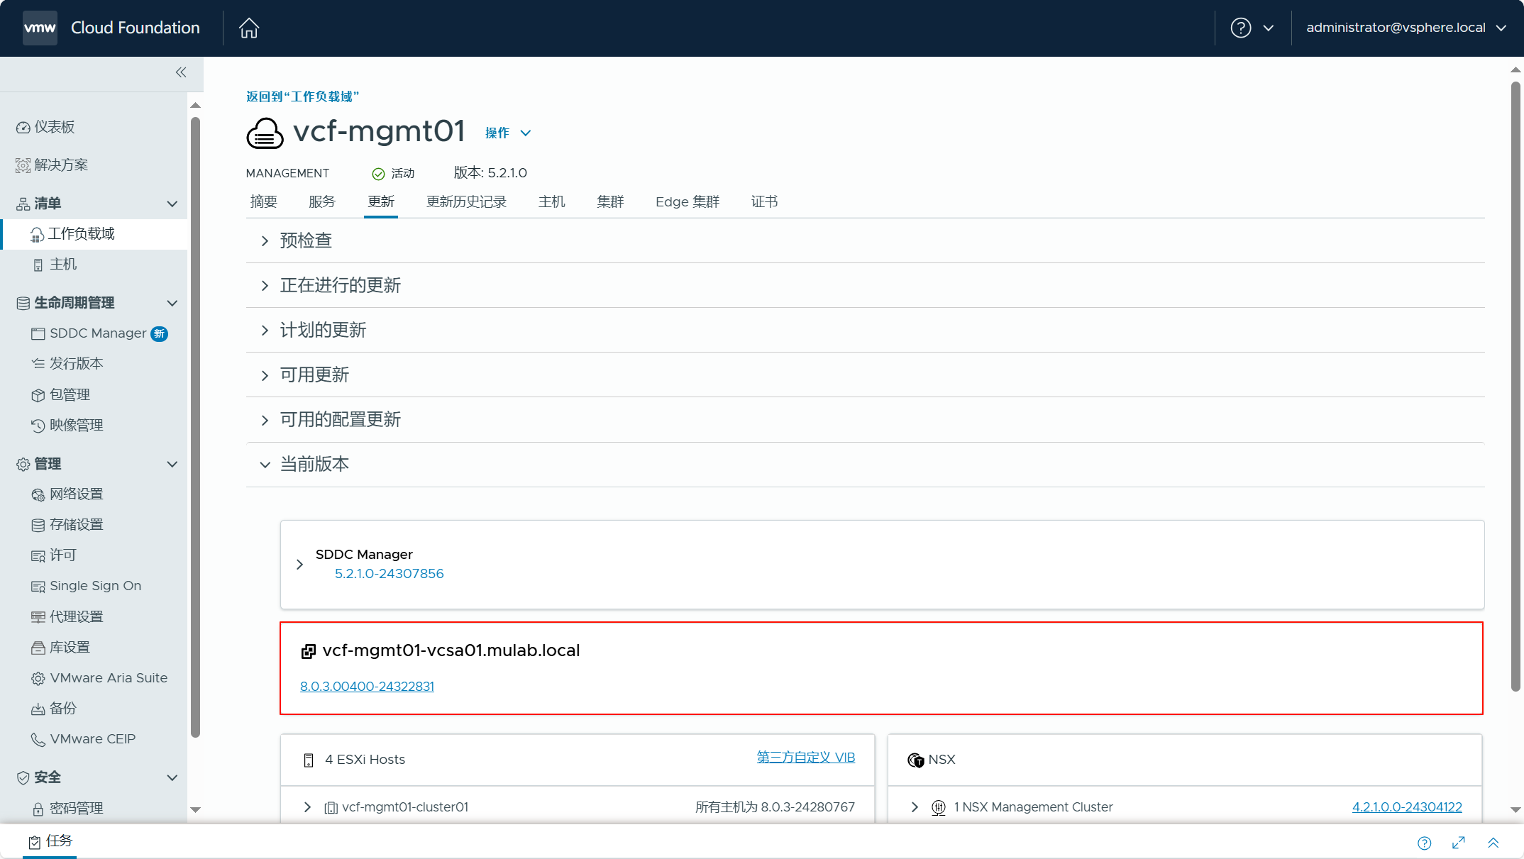Open NSX version link 4.2.1.0.0-24304122
The image size is (1524, 859).
tap(1407, 807)
